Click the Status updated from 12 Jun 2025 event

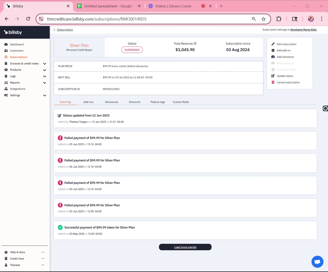point(185,118)
